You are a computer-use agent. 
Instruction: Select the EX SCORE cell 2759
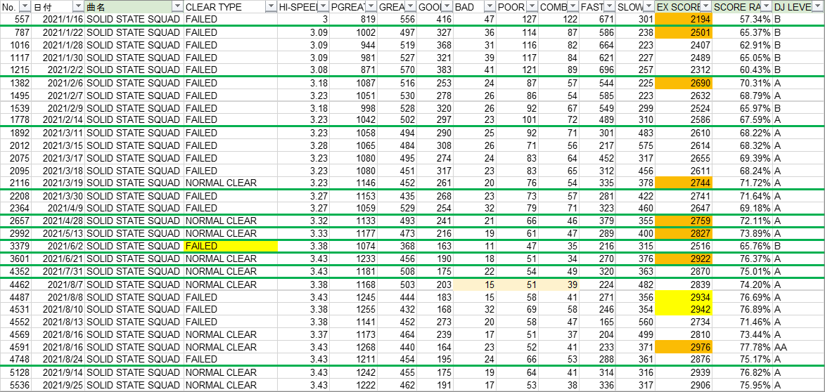pyautogui.click(x=684, y=221)
